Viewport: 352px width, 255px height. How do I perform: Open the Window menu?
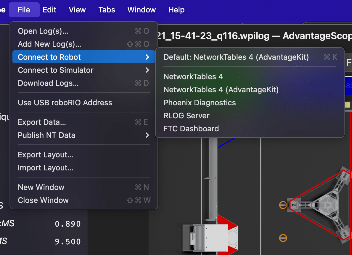(142, 10)
